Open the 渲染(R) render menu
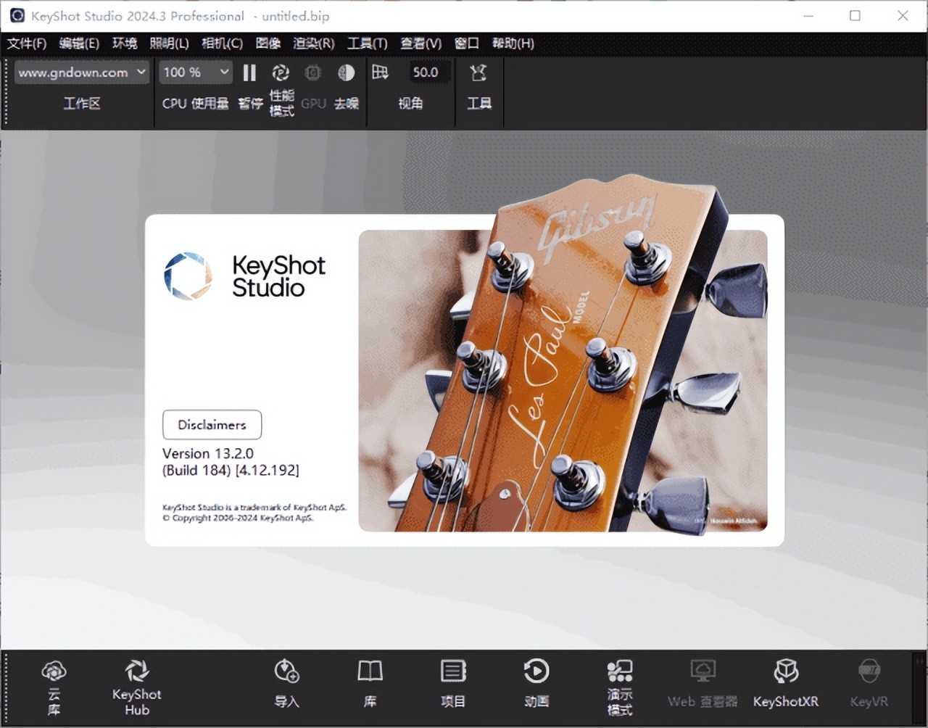The height and width of the screenshot is (728, 928). coord(313,44)
